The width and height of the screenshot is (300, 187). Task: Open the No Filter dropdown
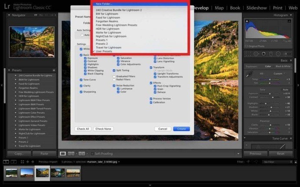[277, 162]
